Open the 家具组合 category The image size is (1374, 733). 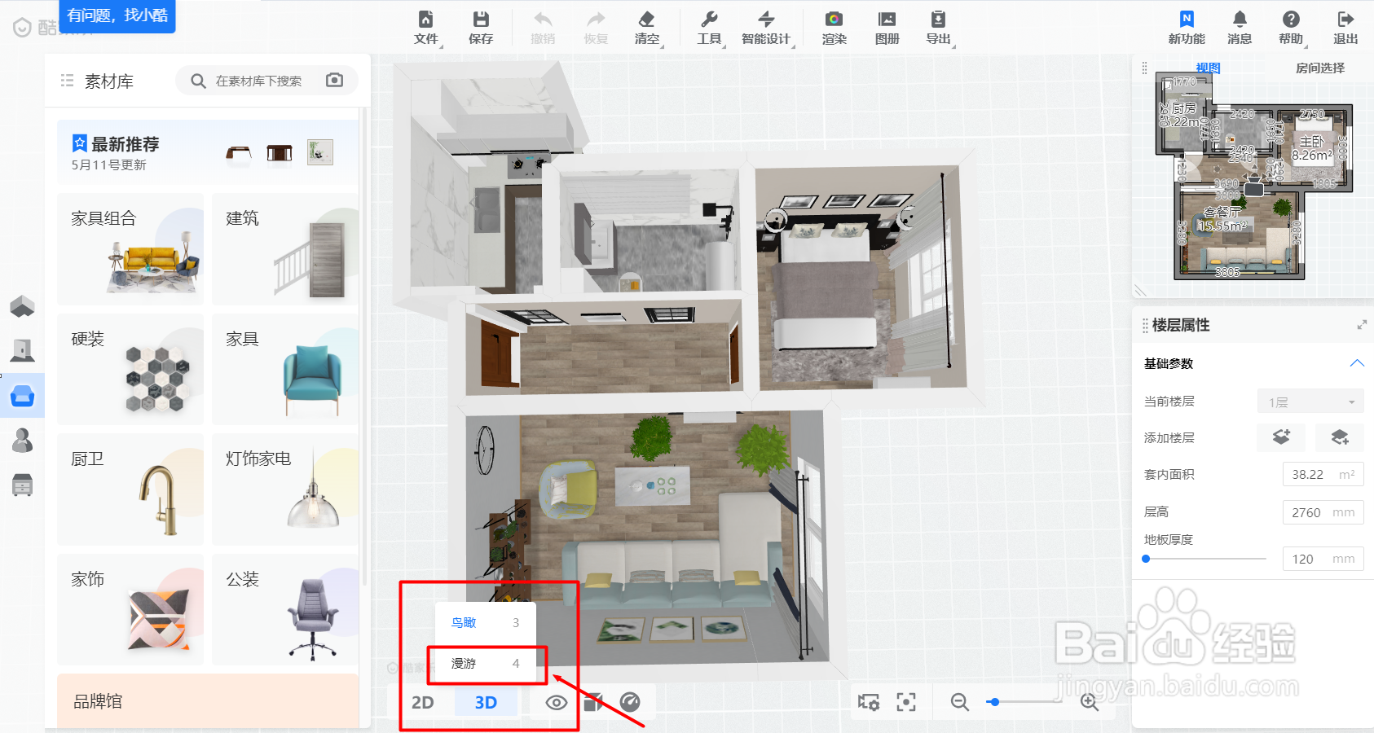(130, 249)
